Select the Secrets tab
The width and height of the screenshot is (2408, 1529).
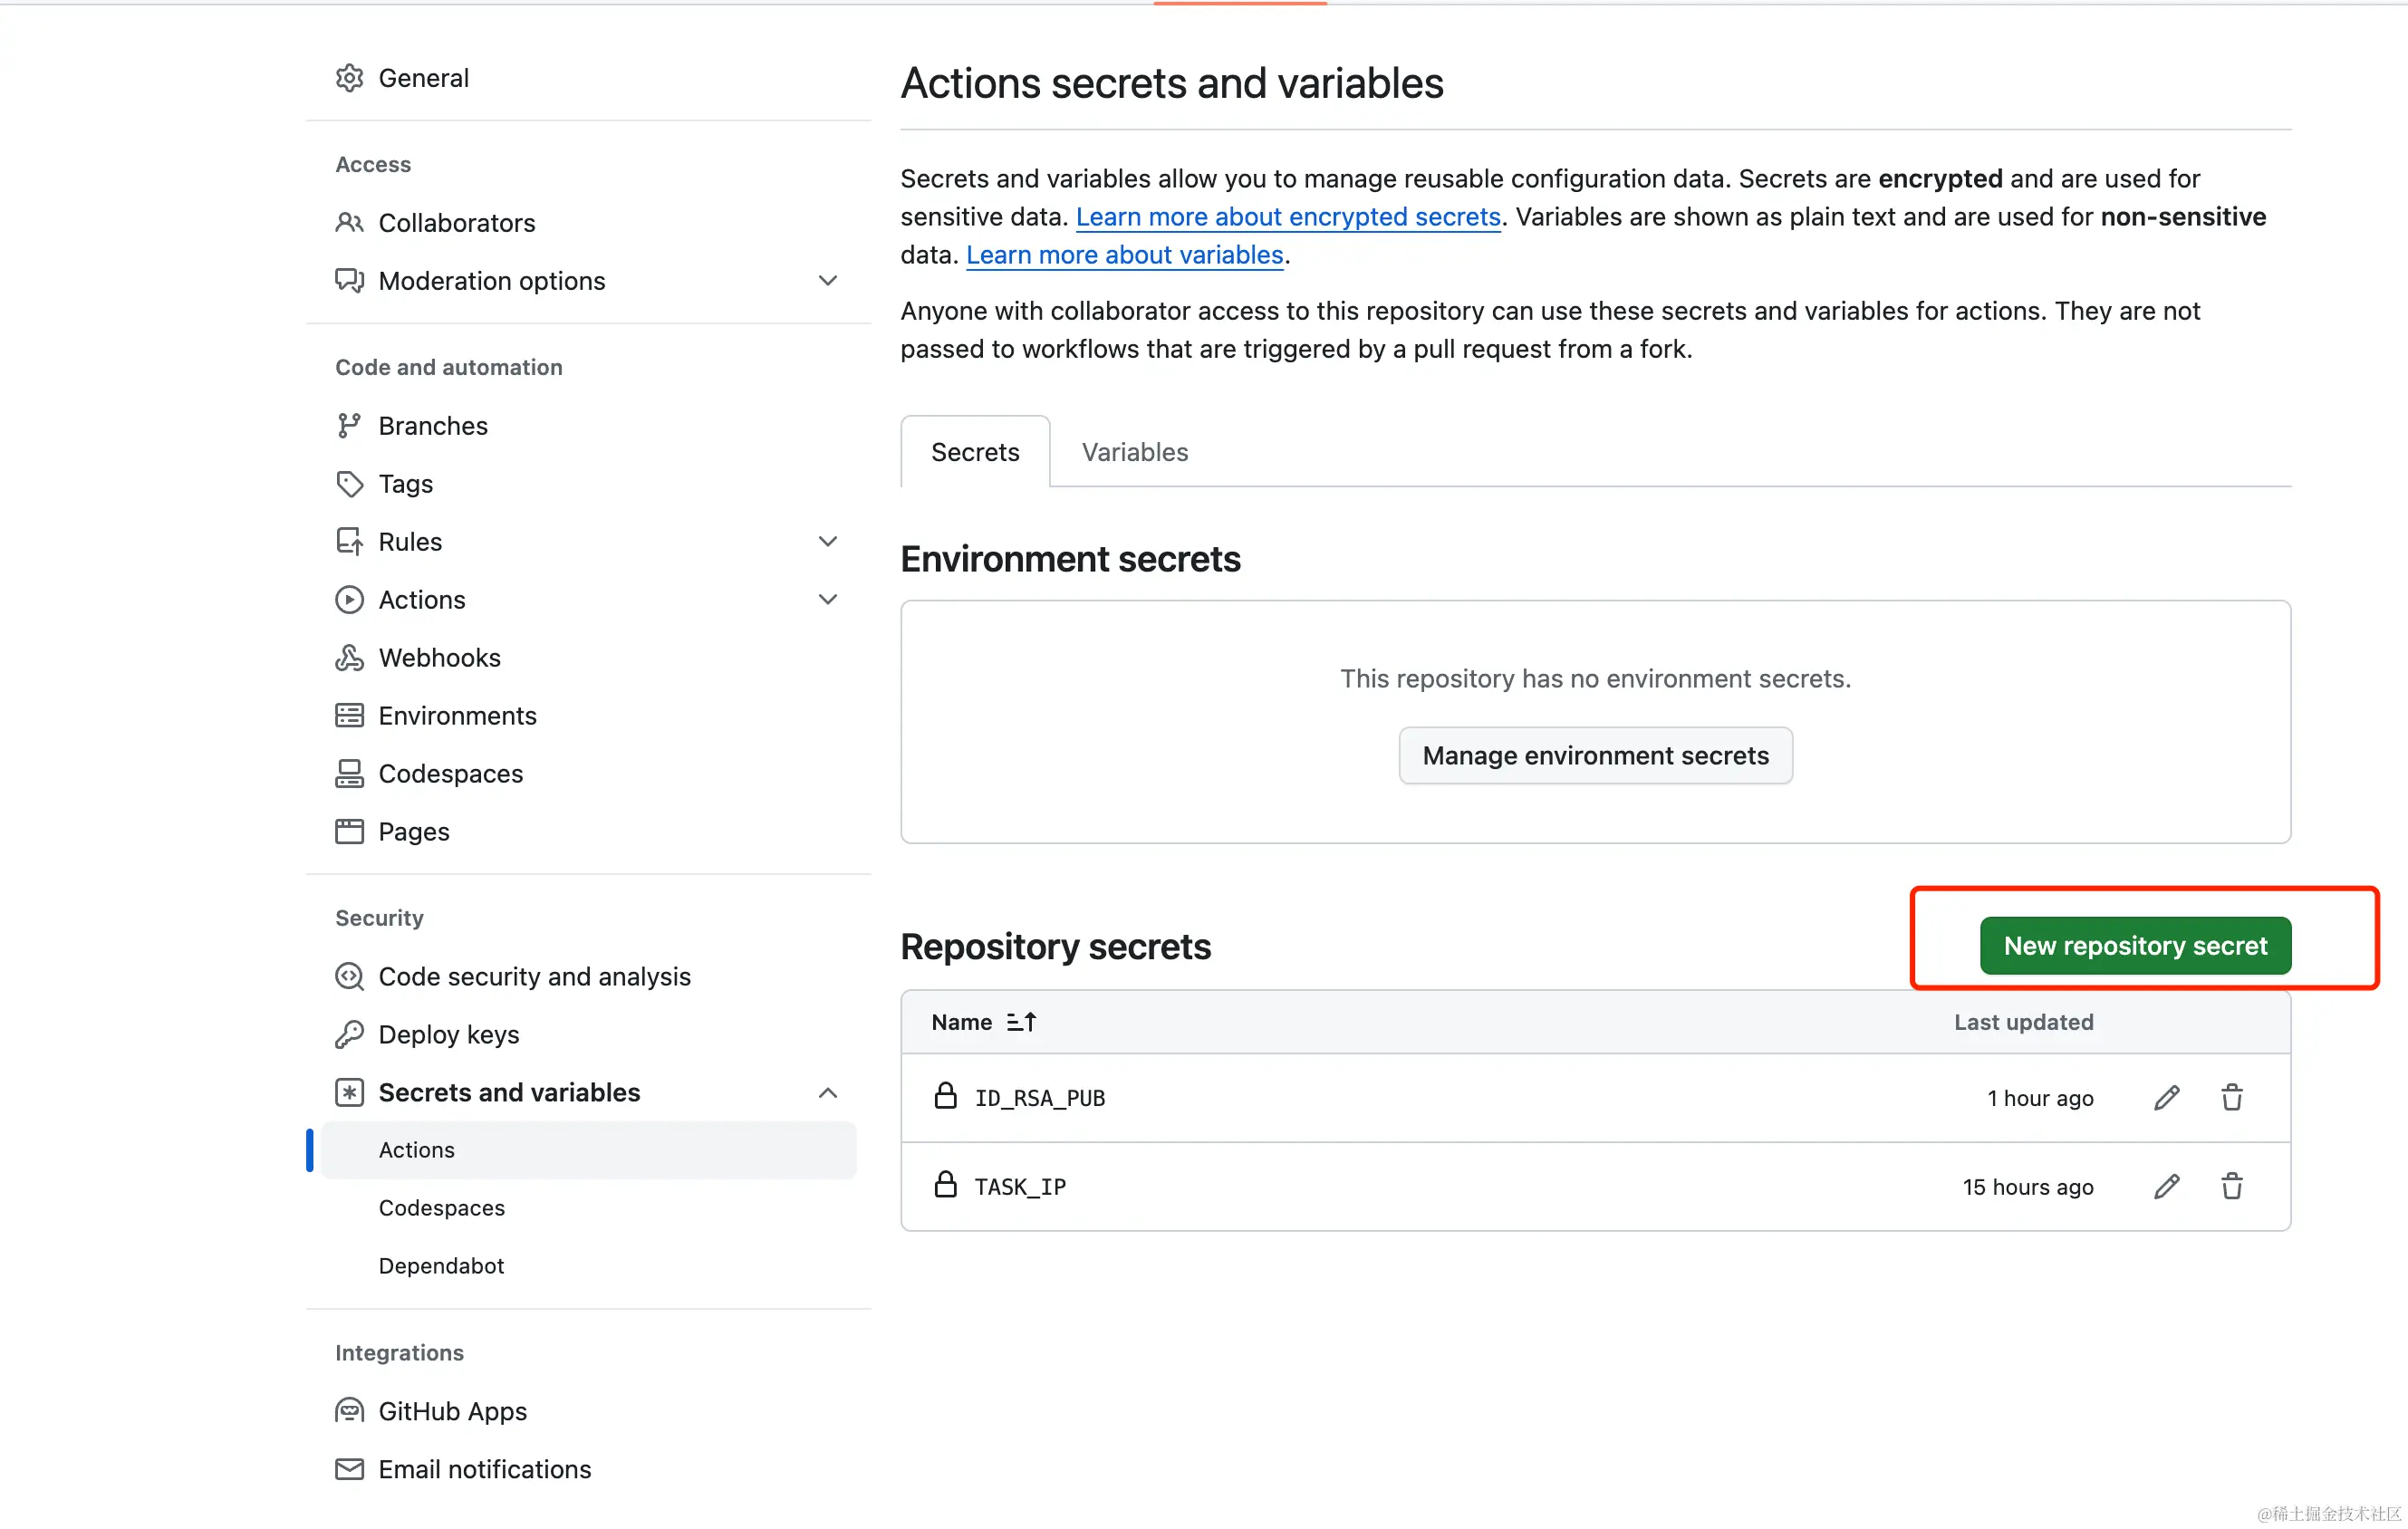click(975, 452)
